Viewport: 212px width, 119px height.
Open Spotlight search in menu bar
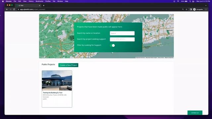point(190,1)
